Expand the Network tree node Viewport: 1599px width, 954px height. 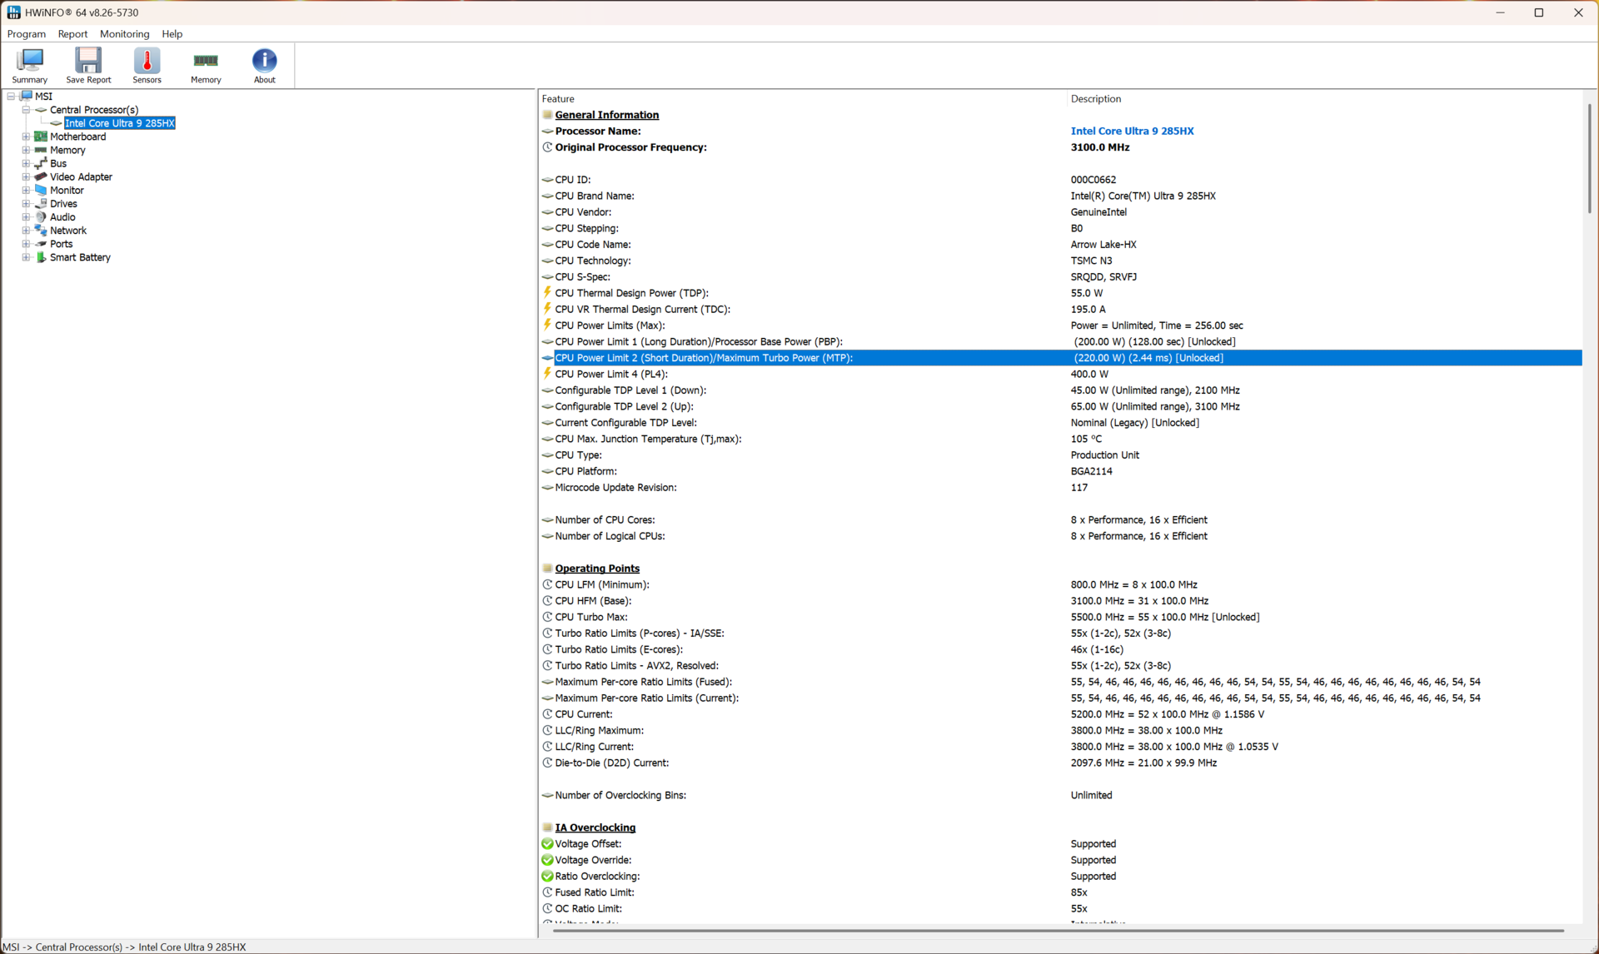pyautogui.click(x=26, y=231)
